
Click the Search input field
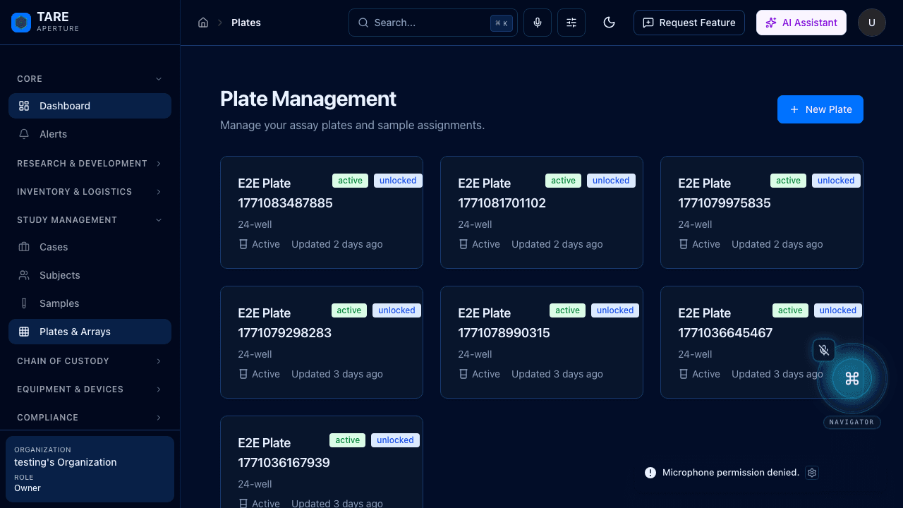click(x=423, y=22)
